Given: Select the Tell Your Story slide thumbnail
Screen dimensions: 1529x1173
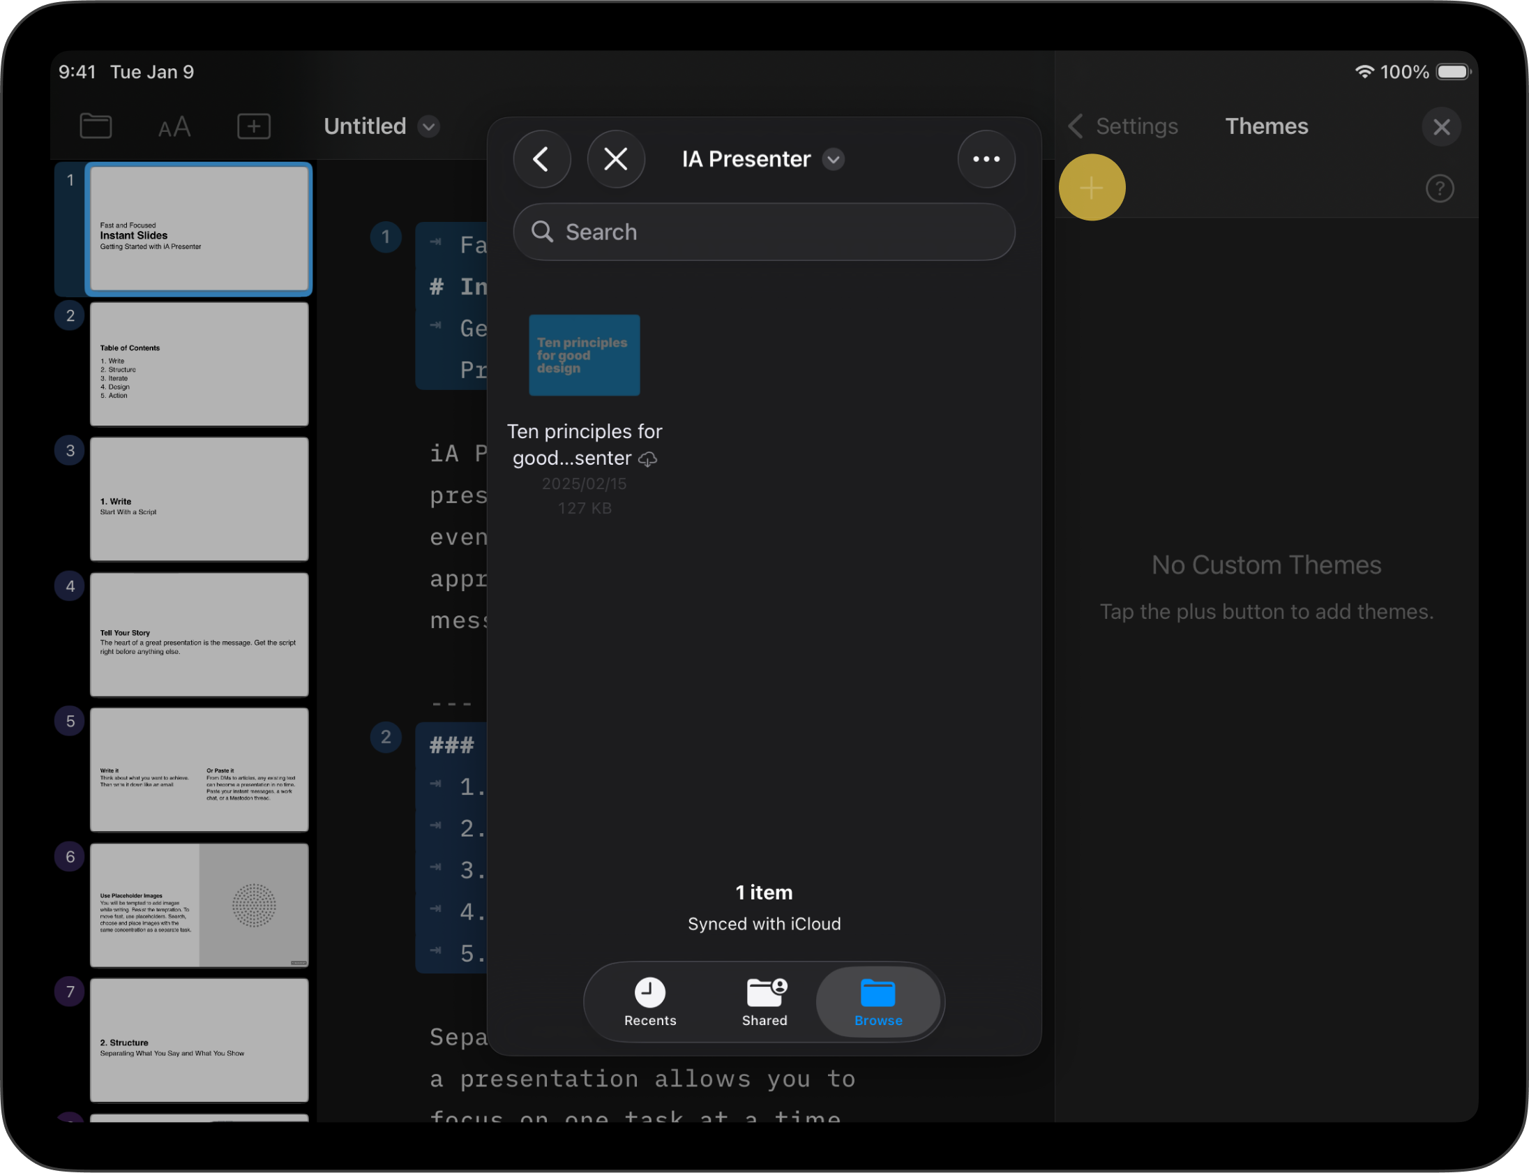Looking at the screenshot, I should (x=199, y=634).
